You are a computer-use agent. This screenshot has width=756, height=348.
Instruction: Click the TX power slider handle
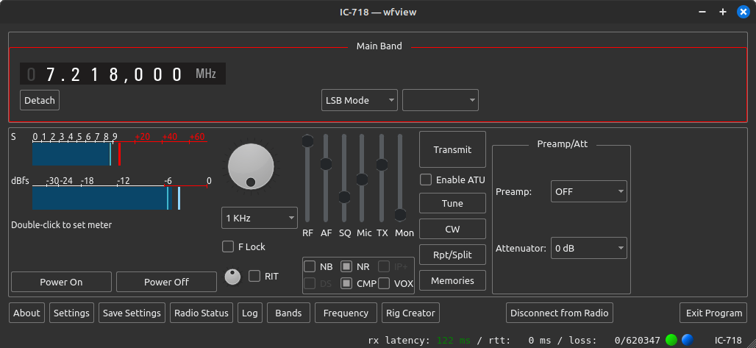point(382,165)
